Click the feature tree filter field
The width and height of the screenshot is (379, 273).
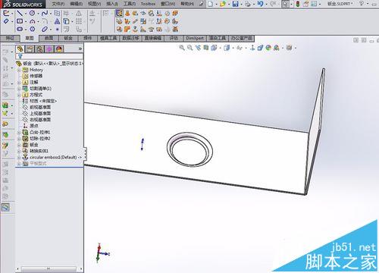pyautogui.click(x=49, y=56)
